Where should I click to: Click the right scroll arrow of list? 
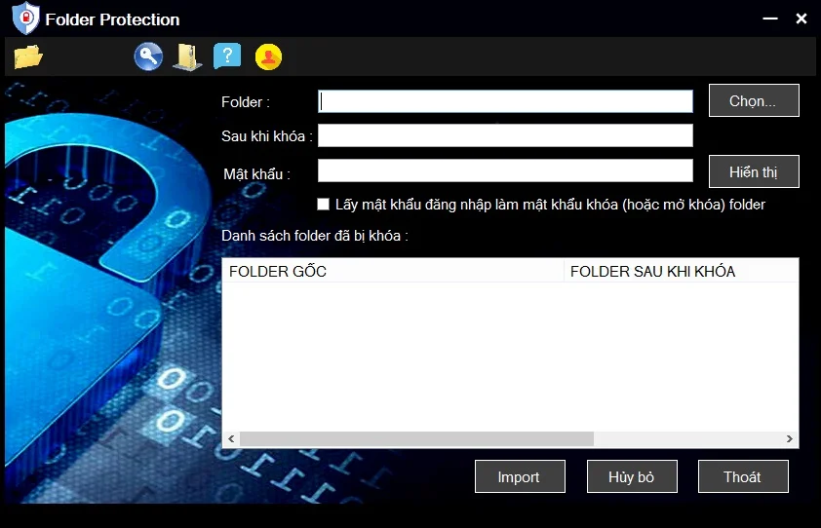pyautogui.click(x=790, y=439)
